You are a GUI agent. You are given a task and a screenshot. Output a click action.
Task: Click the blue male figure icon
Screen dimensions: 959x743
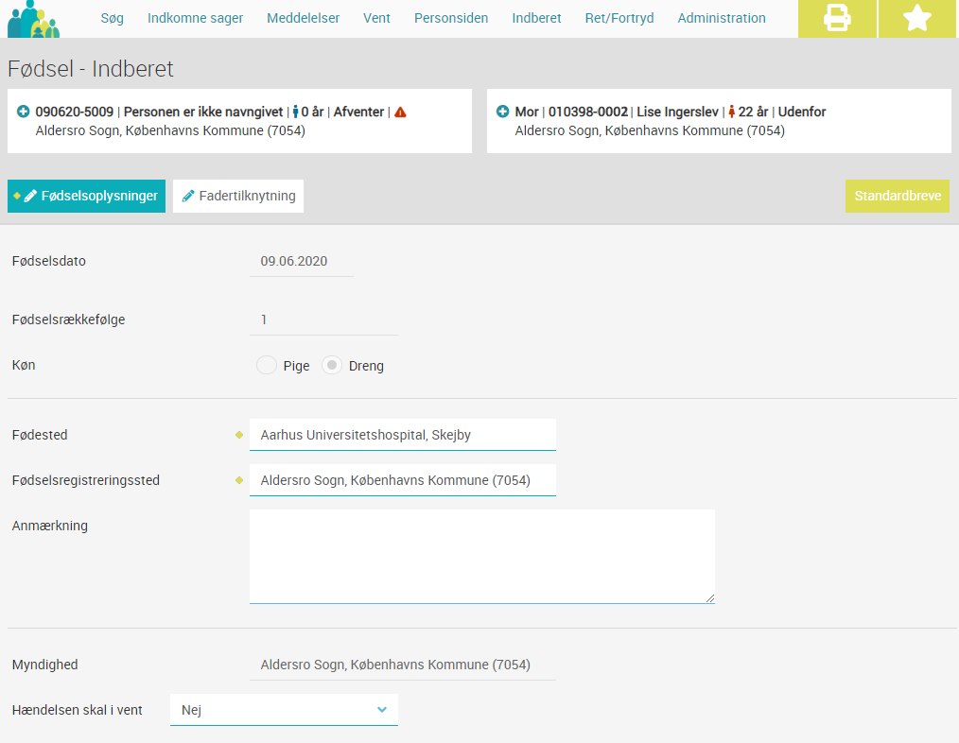click(295, 112)
